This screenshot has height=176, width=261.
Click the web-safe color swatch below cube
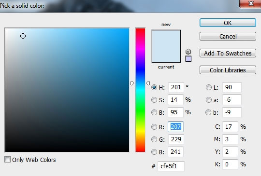[x=188, y=59]
